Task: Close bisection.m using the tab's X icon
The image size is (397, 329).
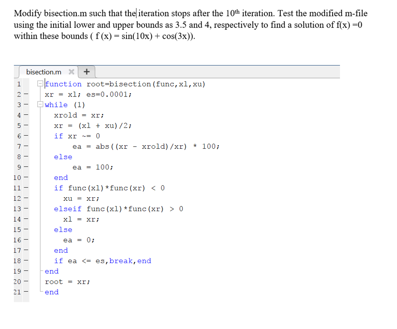Action: pyautogui.click(x=71, y=72)
